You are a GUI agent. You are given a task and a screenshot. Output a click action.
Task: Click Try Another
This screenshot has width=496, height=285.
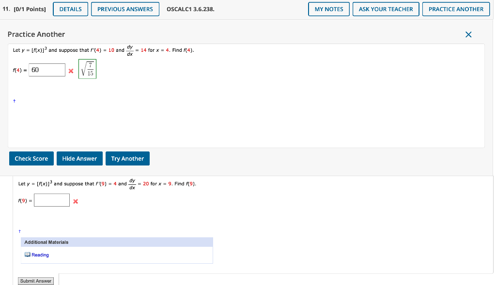(x=127, y=158)
